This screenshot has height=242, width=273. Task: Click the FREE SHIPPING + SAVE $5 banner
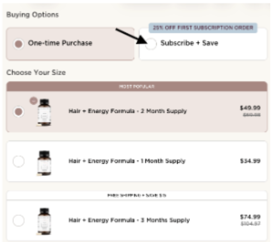tap(136, 195)
